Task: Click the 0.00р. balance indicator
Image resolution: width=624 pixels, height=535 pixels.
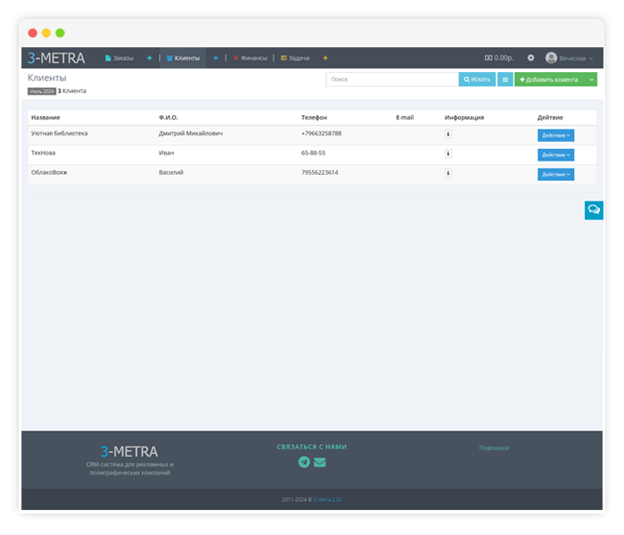Action: pyautogui.click(x=499, y=58)
